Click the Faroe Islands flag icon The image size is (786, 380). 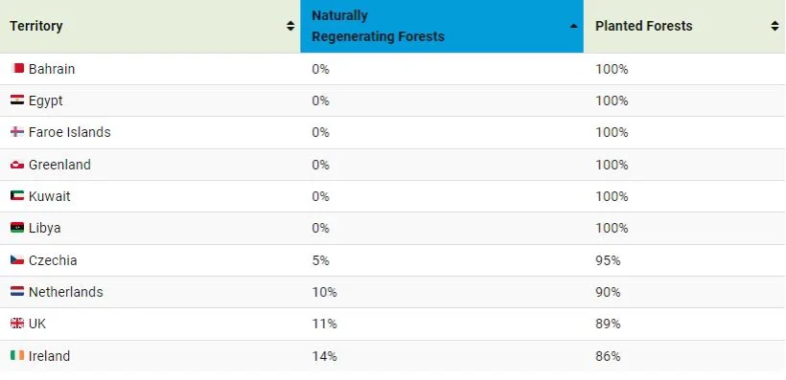pyautogui.click(x=17, y=132)
